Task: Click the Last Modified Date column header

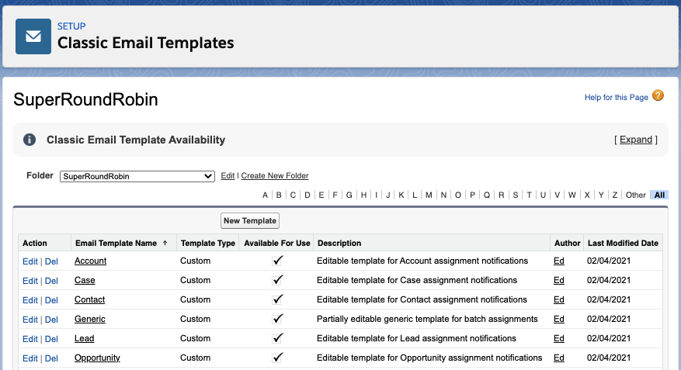Action: (x=623, y=243)
